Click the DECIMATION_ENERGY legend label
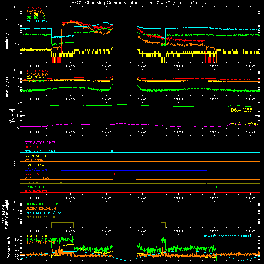This screenshot has height=264, width=264. click(x=42, y=204)
